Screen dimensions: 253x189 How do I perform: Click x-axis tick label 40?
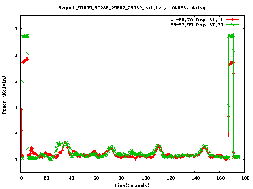tap(71, 178)
